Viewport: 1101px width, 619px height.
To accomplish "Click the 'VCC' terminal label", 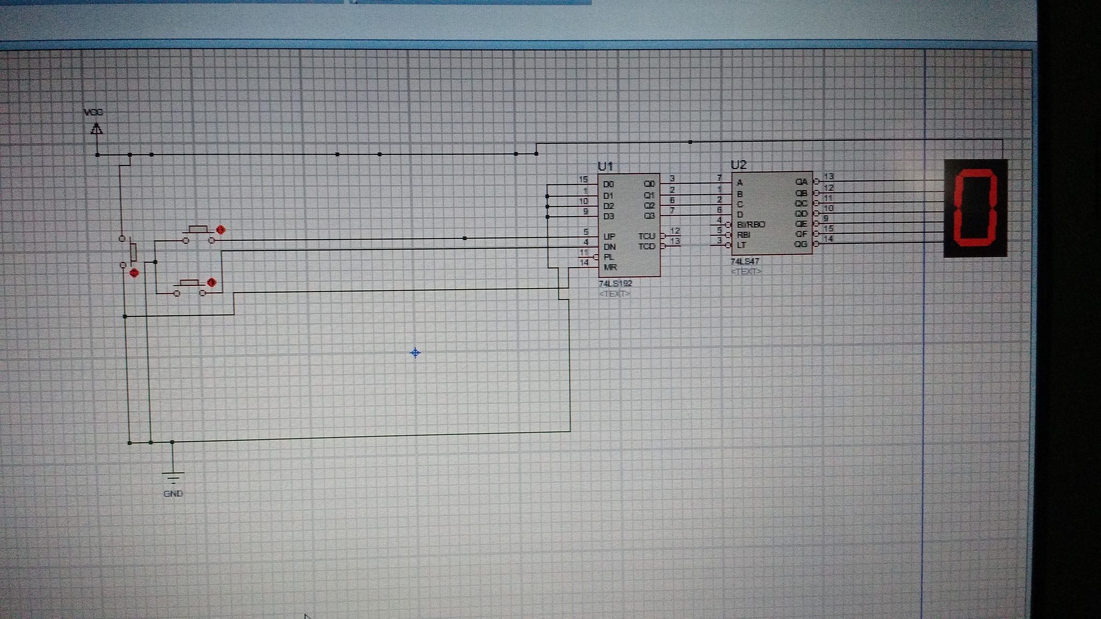I will point(94,112).
